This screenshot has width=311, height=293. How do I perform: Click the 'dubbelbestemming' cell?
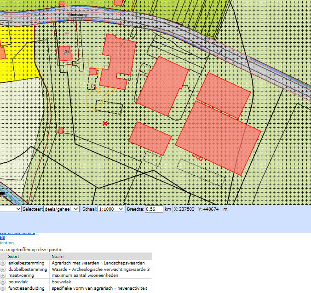(27, 270)
